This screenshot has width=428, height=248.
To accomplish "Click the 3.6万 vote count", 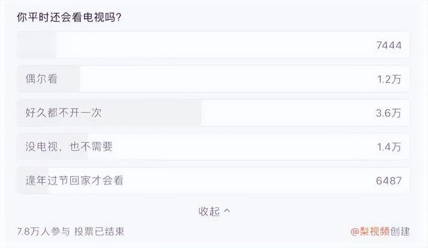I will 389,113.
